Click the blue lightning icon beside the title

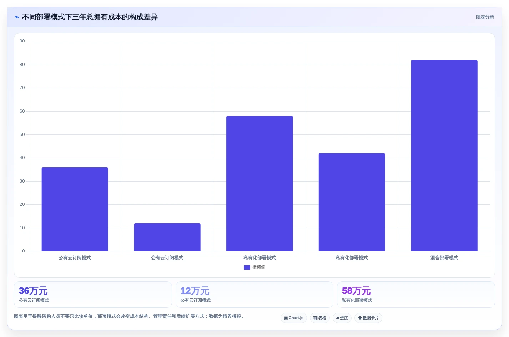coord(17,17)
